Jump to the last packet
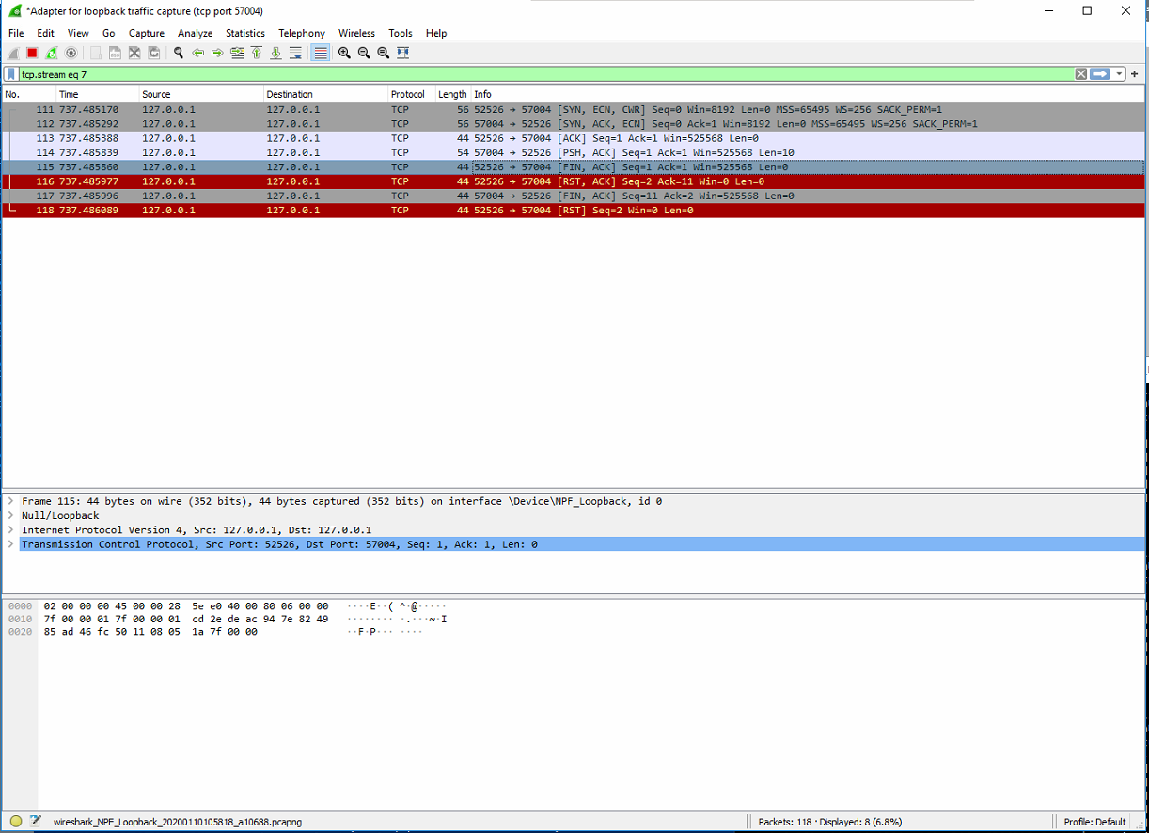 tap(275, 53)
